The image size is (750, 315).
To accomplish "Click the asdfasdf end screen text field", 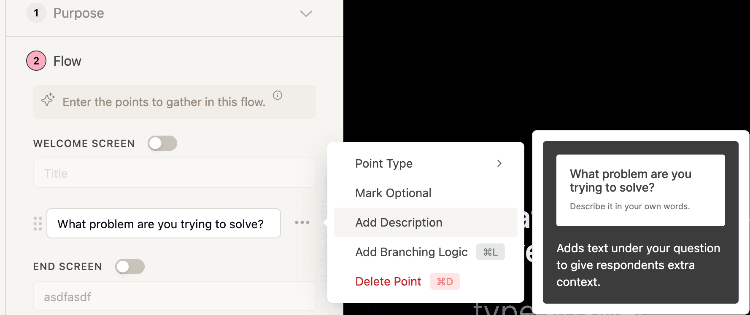I will [x=174, y=296].
